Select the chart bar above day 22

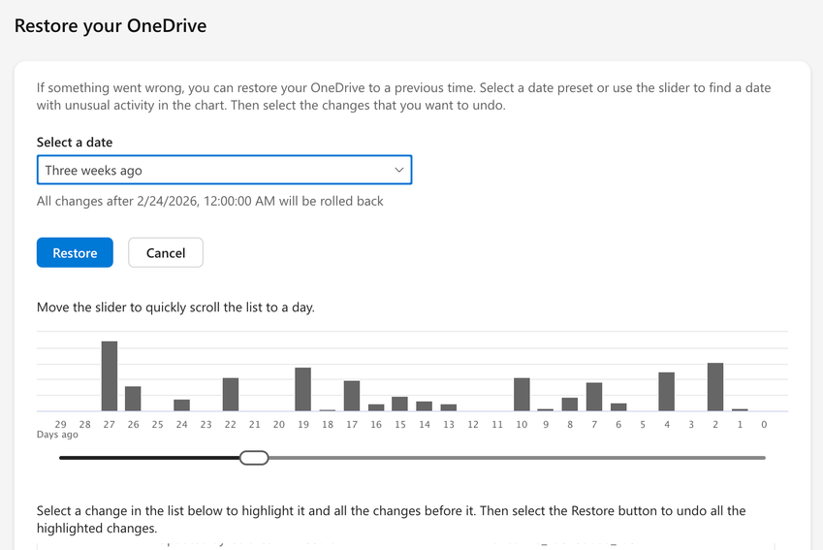click(231, 394)
